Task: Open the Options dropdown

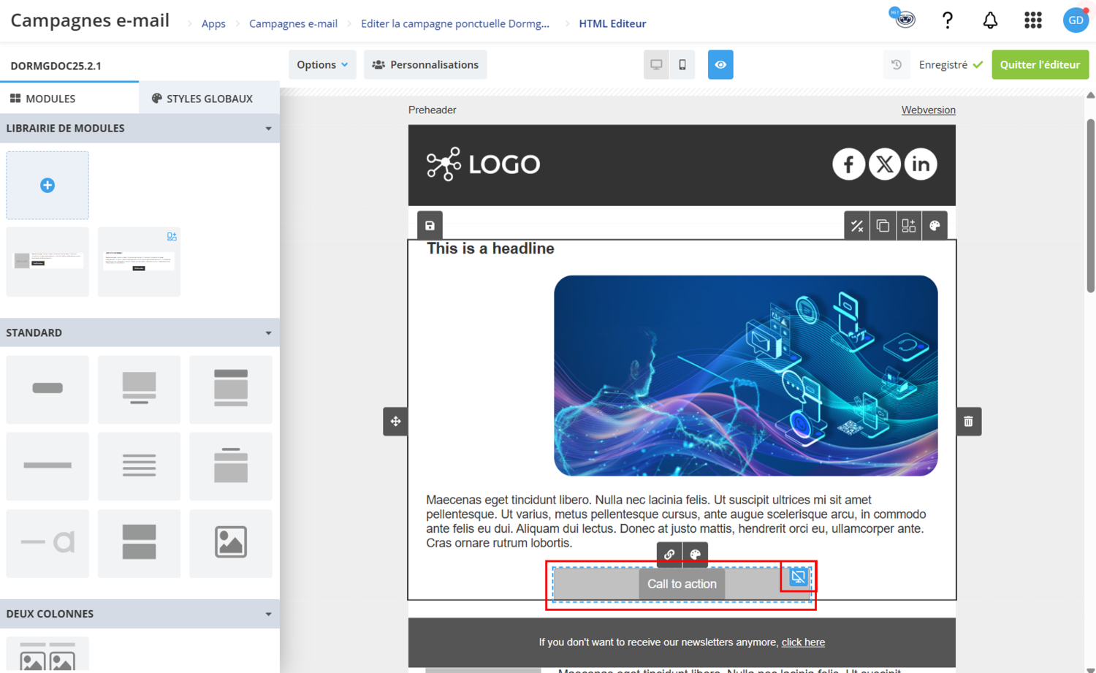Action: [322, 65]
